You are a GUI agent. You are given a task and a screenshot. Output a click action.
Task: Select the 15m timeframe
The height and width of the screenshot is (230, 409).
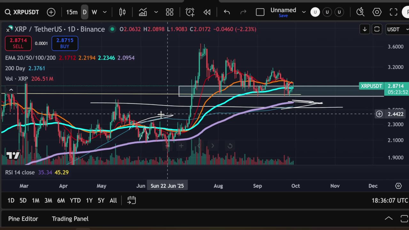pos(72,12)
